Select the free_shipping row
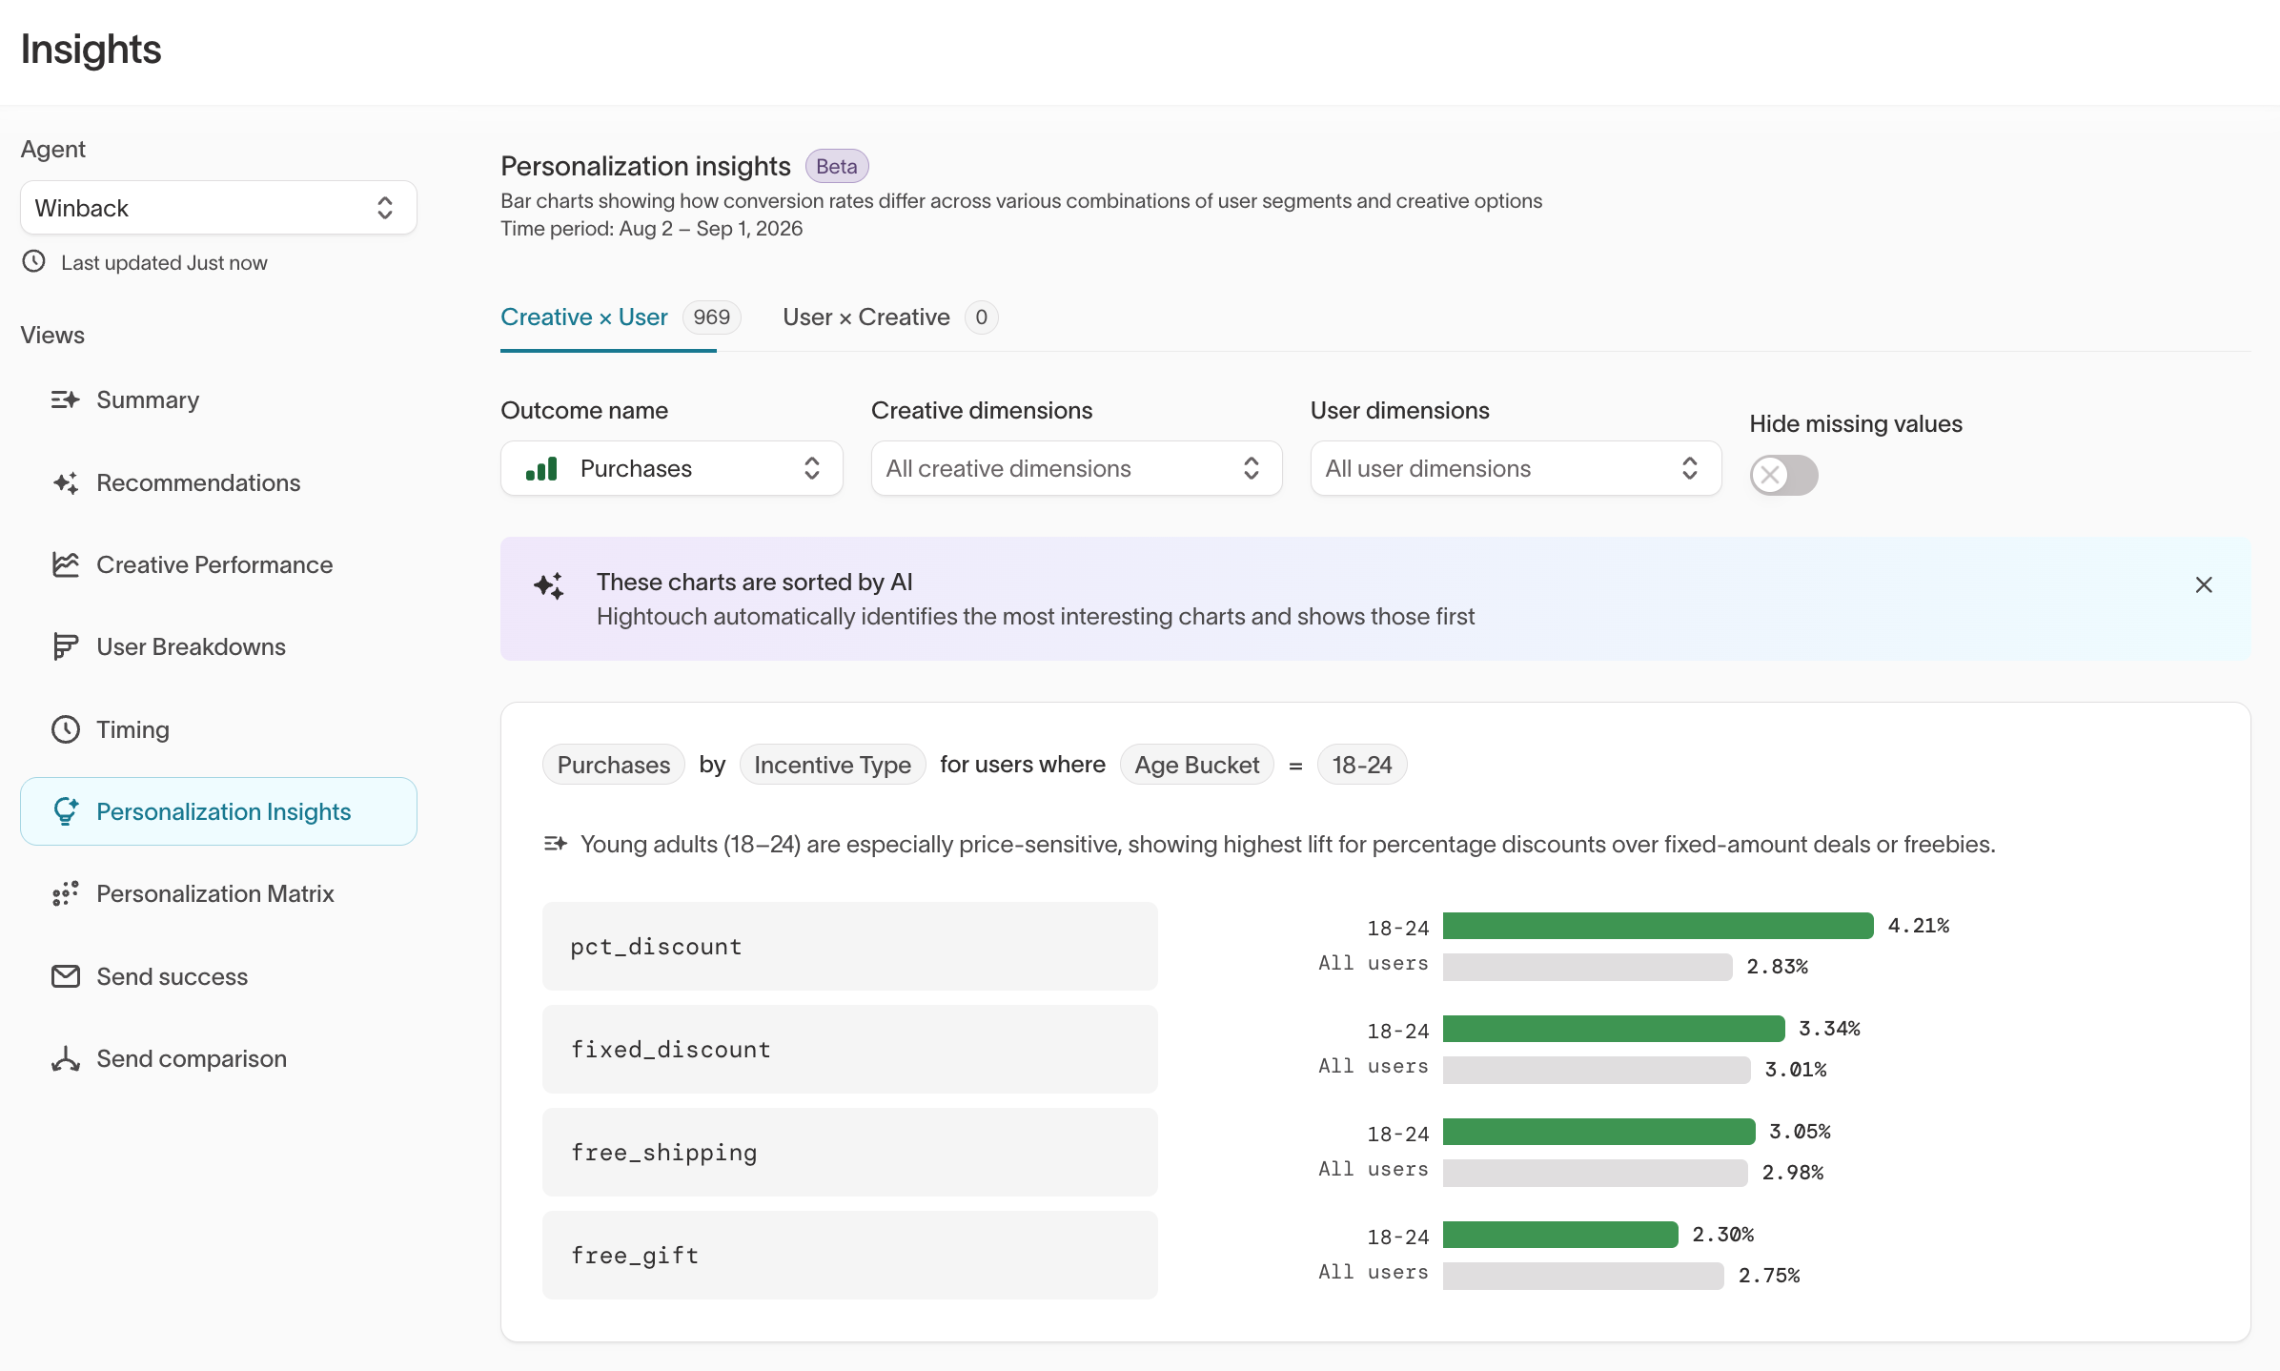2280x1371 pixels. (x=849, y=1153)
